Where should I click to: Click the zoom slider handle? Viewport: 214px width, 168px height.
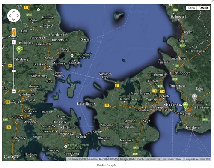point(14,71)
